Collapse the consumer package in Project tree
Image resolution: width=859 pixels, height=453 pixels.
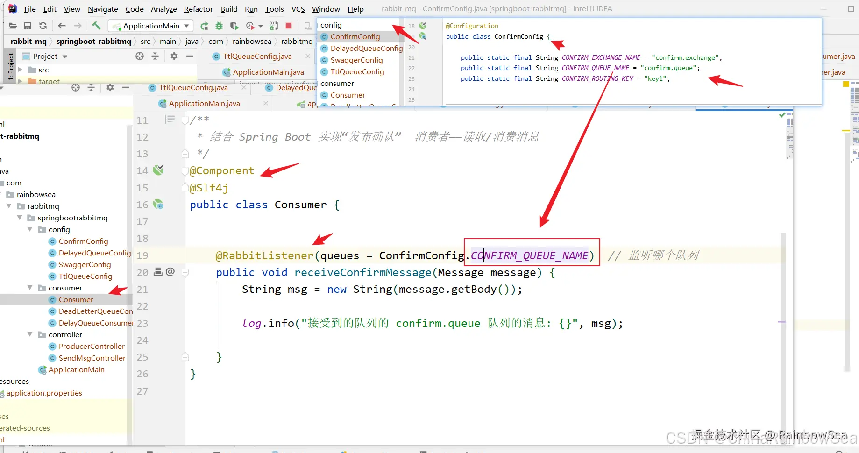(x=30, y=288)
